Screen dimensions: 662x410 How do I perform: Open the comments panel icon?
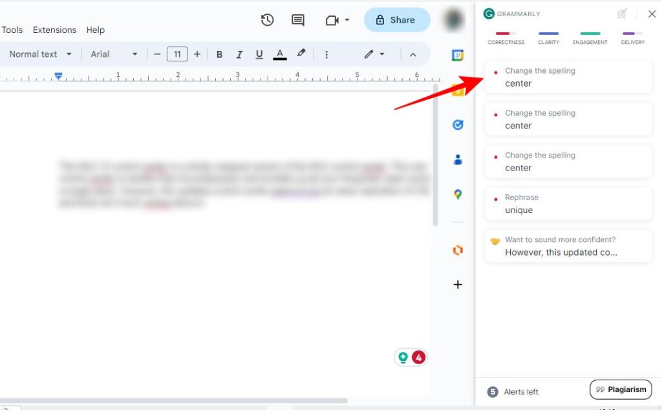click(x=297, y=20)
